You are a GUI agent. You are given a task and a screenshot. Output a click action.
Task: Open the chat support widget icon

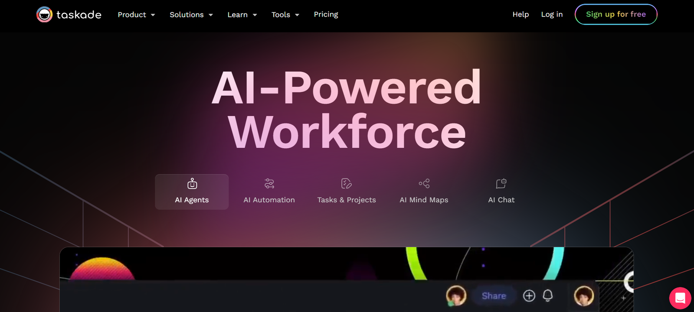pos(680,298)
